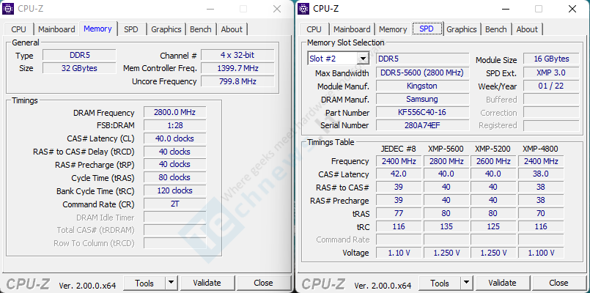Screen dimensions: 590x293
Task: Click the Uncore Frequency value 799.8 MHz
Action: click(237, 81)
